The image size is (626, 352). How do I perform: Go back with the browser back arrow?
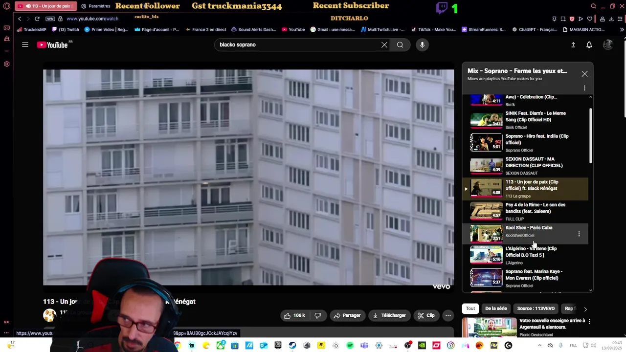[20, 19]
